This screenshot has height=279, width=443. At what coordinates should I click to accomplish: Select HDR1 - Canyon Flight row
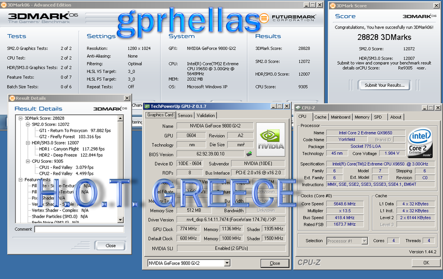tap(72, 149)
